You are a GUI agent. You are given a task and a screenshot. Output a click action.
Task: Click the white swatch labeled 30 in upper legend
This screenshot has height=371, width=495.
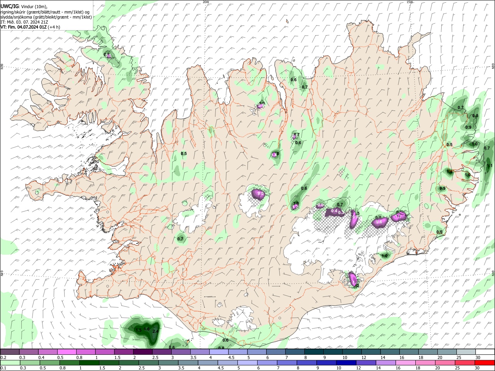[485, 352]
